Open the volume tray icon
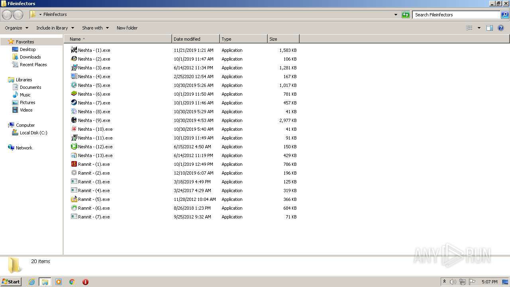 point(453,282)
